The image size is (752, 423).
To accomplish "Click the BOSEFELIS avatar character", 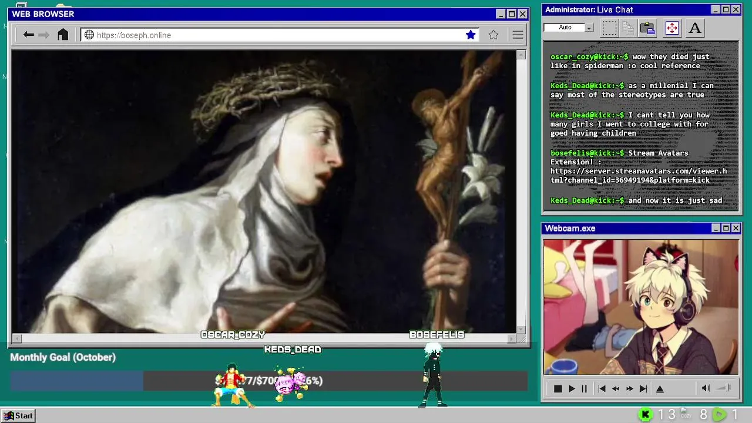I will tap(433, 375).
